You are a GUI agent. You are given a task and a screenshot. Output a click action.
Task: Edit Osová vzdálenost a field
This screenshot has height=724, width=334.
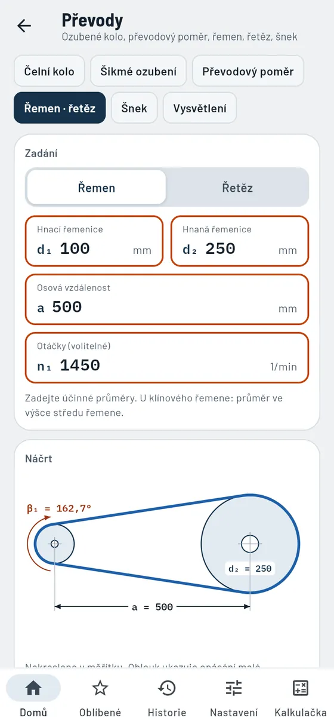pyautogui.click(x=167, y=299)
